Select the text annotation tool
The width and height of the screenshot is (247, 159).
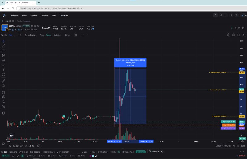3,70
